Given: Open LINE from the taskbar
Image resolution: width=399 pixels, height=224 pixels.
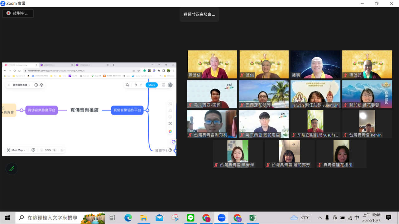Looking at the screenshot, I should click(190, 218).
